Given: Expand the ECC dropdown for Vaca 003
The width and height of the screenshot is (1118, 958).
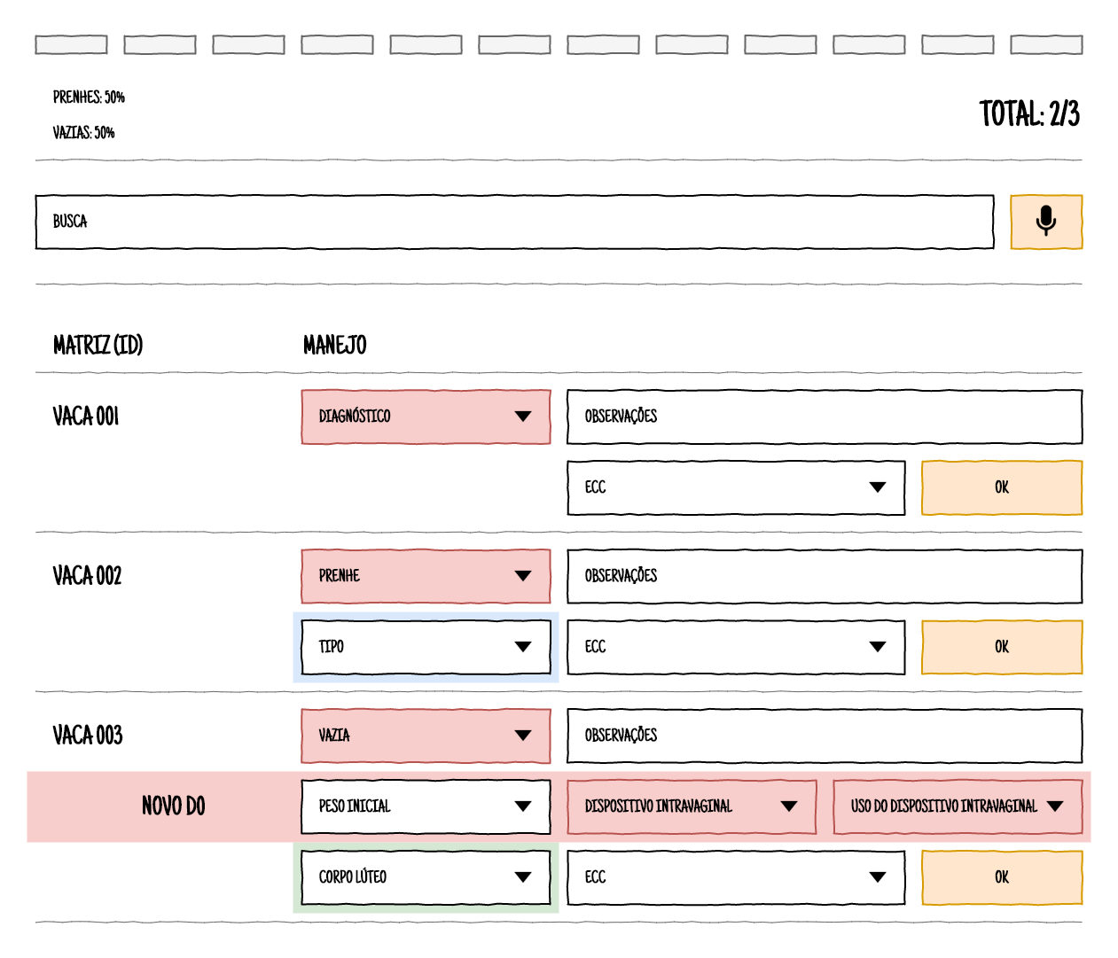Looking at the screenshot, I should point(736,877).
